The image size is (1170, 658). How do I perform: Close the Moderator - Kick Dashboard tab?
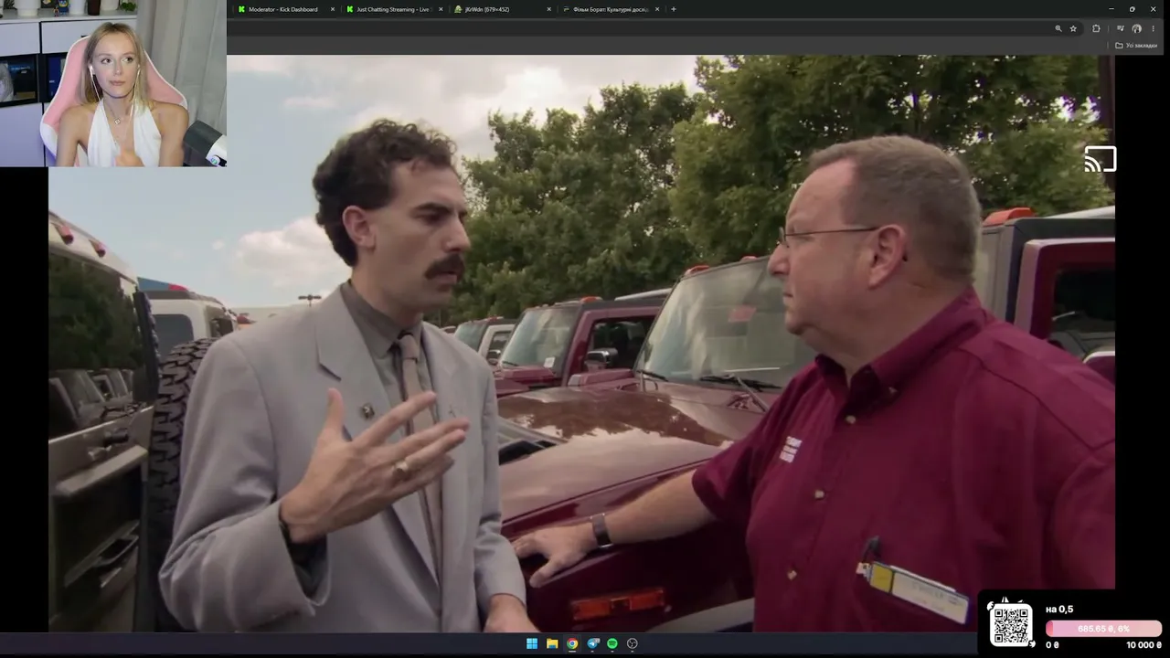click(x=333, y=9)
